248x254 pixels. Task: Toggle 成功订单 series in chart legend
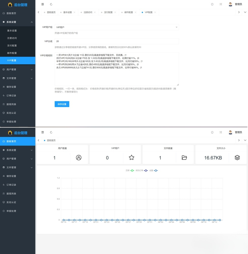pos(141,170)
